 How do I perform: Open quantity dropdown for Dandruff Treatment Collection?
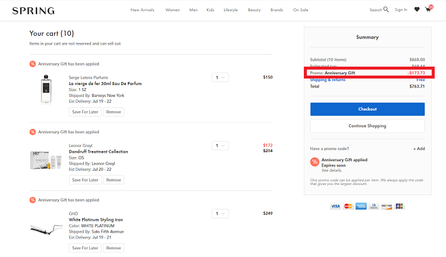220,145
